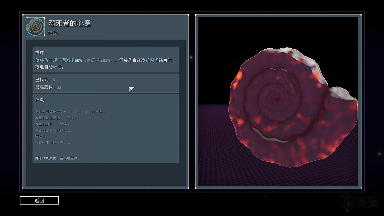Screen dimensions: 384x216
Task: Click the 被迫自动激活 description line
Action: pos(49,67)
